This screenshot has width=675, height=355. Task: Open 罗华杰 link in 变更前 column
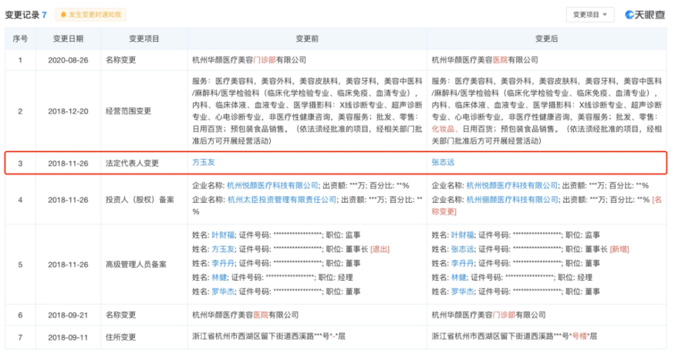(x=223, y=292)
